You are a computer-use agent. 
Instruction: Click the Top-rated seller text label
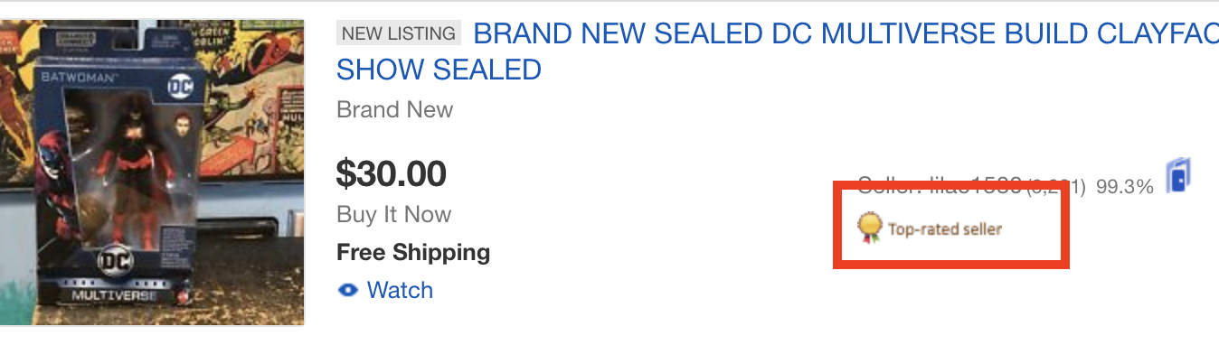pyautogui.click(x=945, y=229)
